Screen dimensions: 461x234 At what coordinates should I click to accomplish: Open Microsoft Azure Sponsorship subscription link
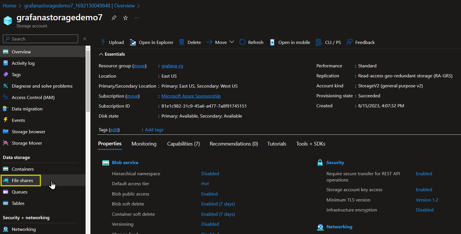(191, 96)
